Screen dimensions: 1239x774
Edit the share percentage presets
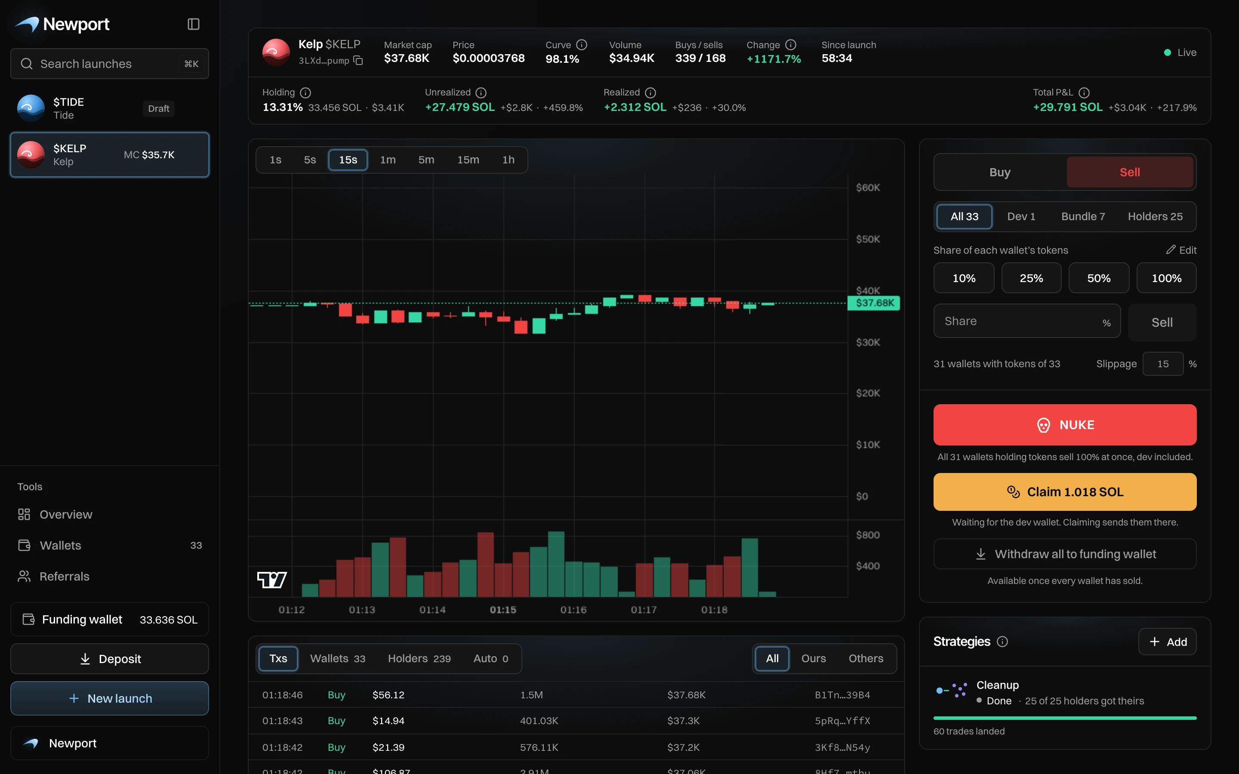pos(1180,250)
